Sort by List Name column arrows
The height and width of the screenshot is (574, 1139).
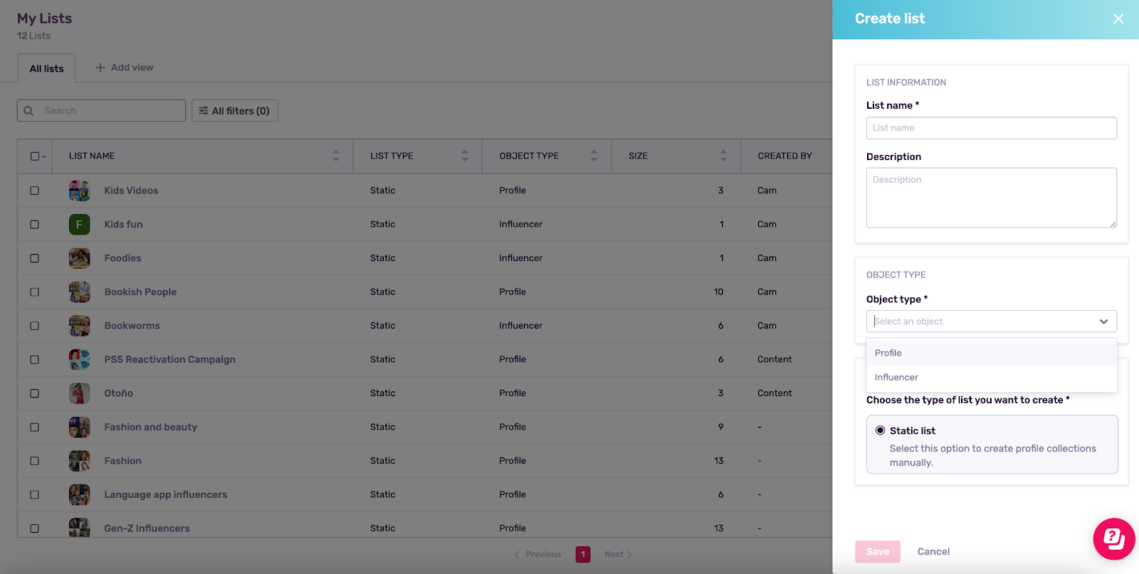pyautogui.click(x=336, y=156)
